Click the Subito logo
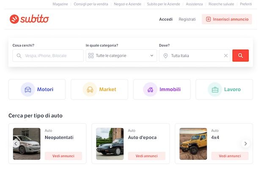This screenshot has height=173, width=258. 29,19
